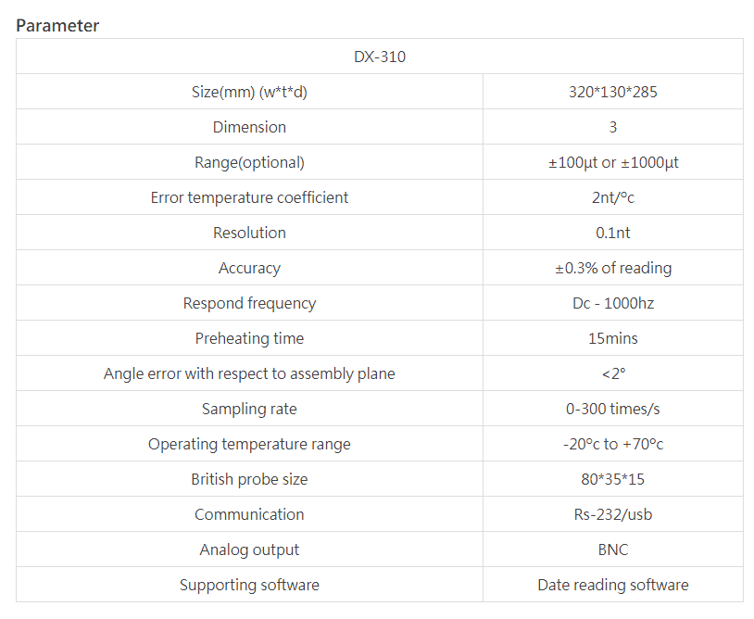Select the 320*130*285 value cell

pyautogui.click(x=612, y=92)
